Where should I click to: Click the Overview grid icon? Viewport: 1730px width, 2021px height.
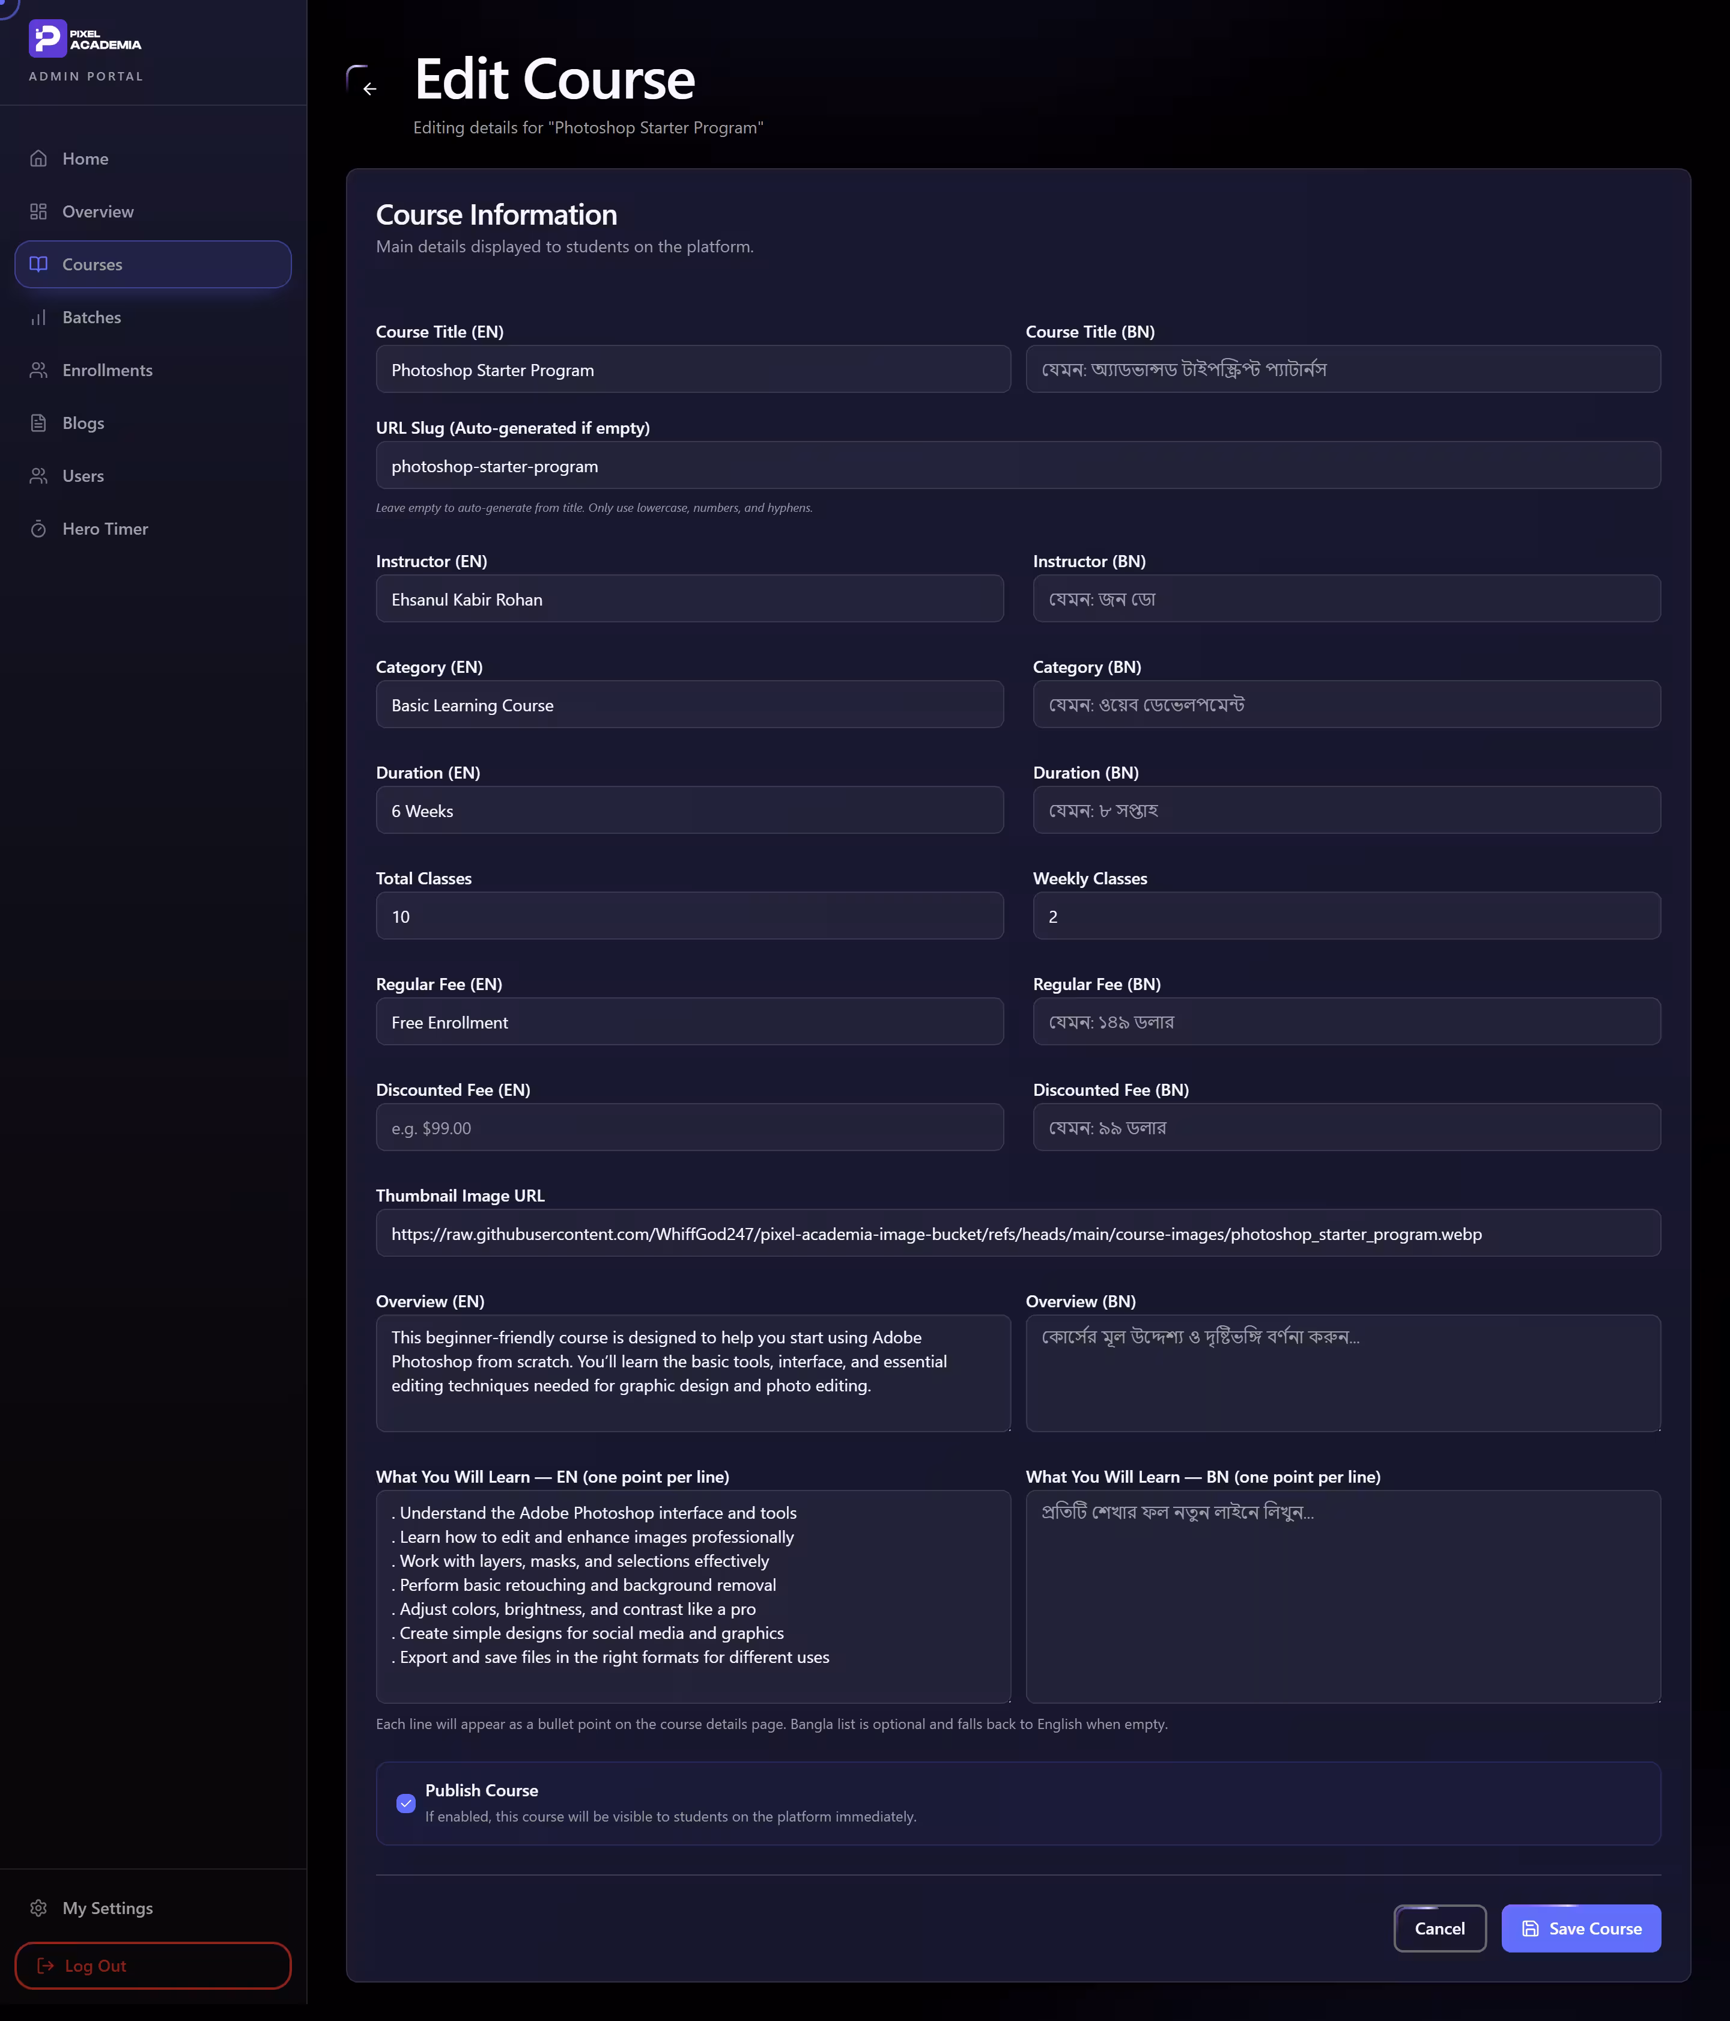click(38, 211)
